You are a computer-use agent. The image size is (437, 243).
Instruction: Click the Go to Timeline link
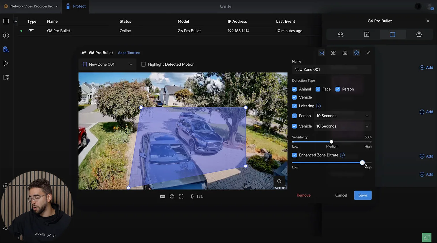click(x=129, y=53)
